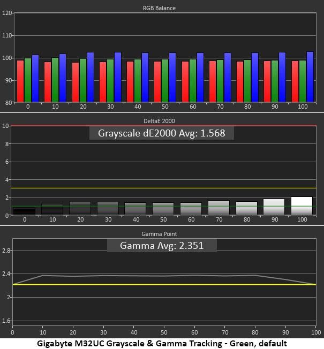
Task: Click the DeltaE bar at 70
Action: click(x=218, y=208)
